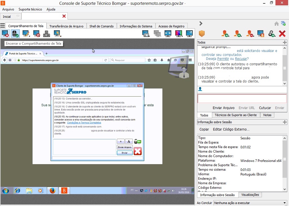This screenshot has height=206, width=289.
Task: Send Ctrl-Alt-Del with the DCA keys icon
Action: (47, 34)
